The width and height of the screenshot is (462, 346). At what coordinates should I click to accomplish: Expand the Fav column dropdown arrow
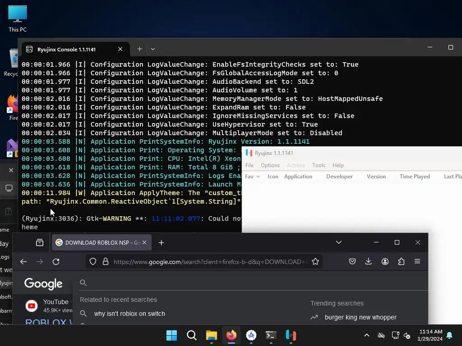click(x=258, y=177)
